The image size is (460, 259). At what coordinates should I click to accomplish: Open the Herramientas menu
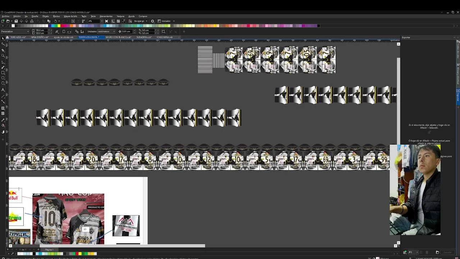[106, 16]
